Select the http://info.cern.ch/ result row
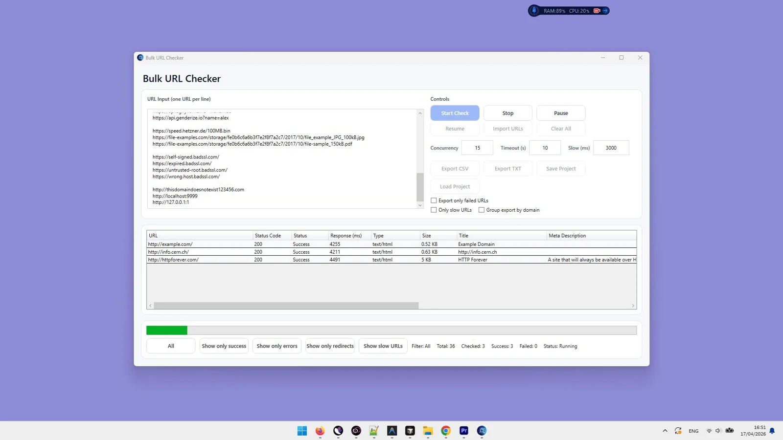 pos(391,252)
